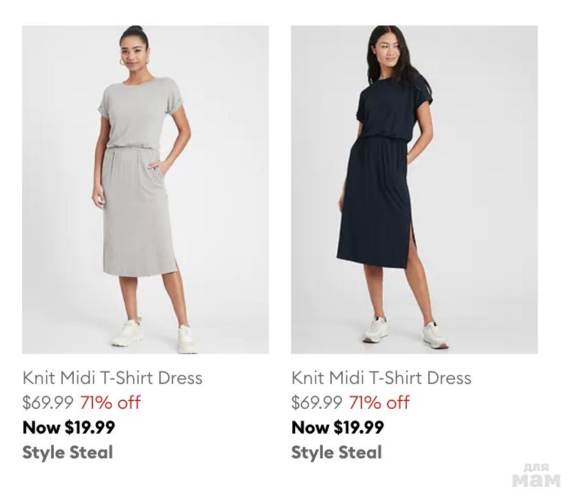Click the hair bun of the left model
The height and width of the screenshot is (497, 571).
tap(135, 28)
